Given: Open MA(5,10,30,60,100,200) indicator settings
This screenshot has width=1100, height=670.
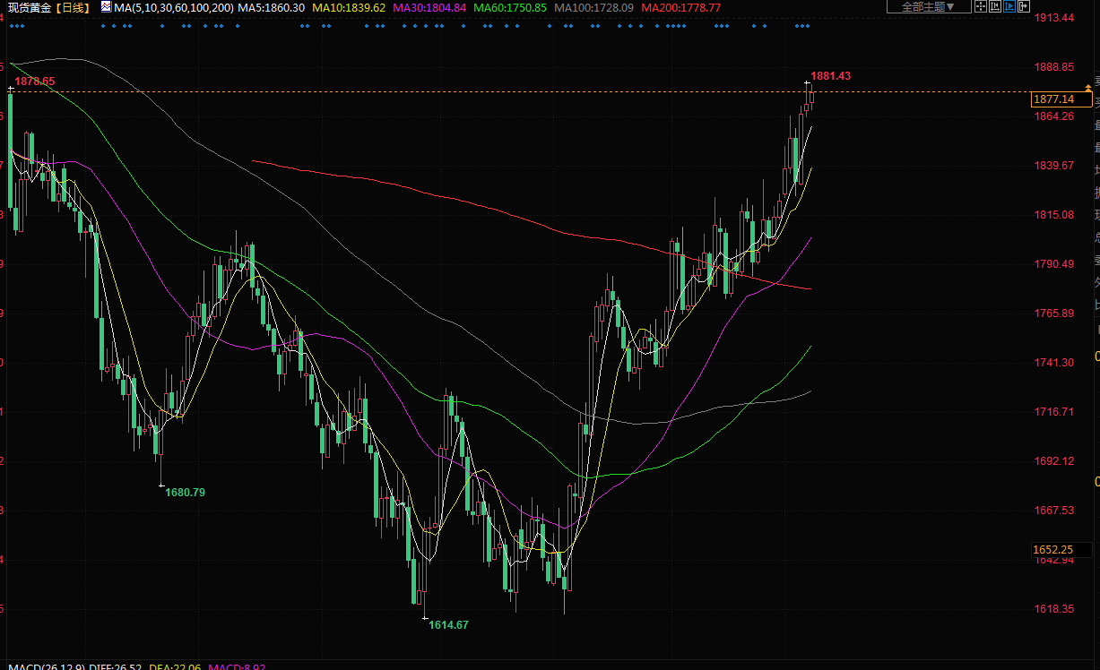Looking at the screenshot, I should 174,7.
